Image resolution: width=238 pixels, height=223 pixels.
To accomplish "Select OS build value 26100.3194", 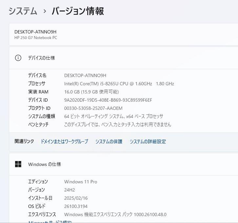I will pos(76,206).
